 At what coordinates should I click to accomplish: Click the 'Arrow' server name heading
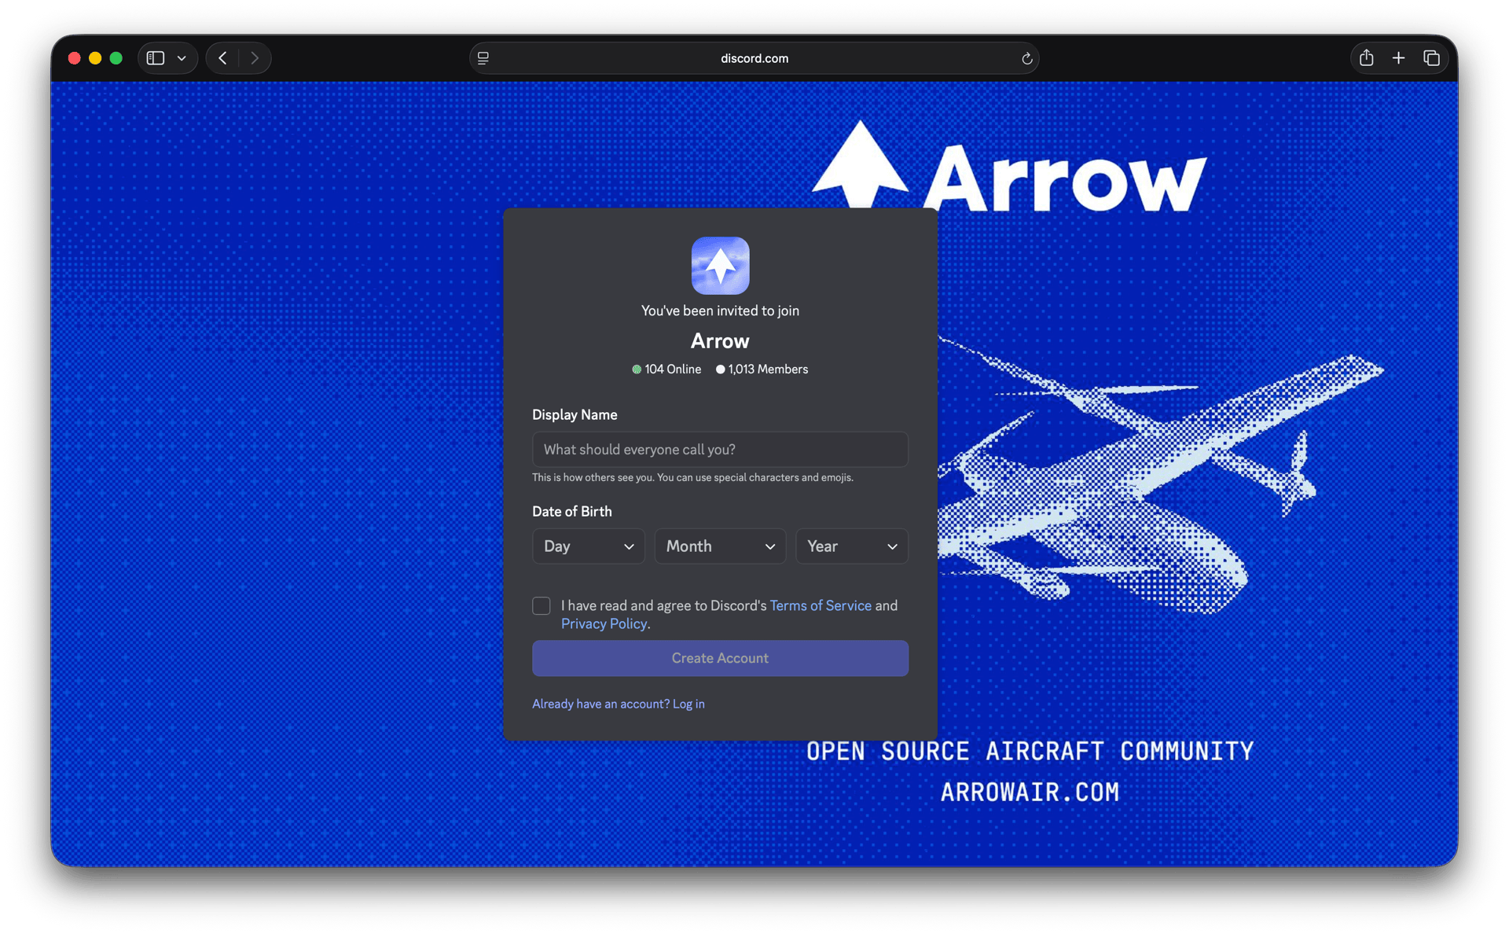coord(720,340)
